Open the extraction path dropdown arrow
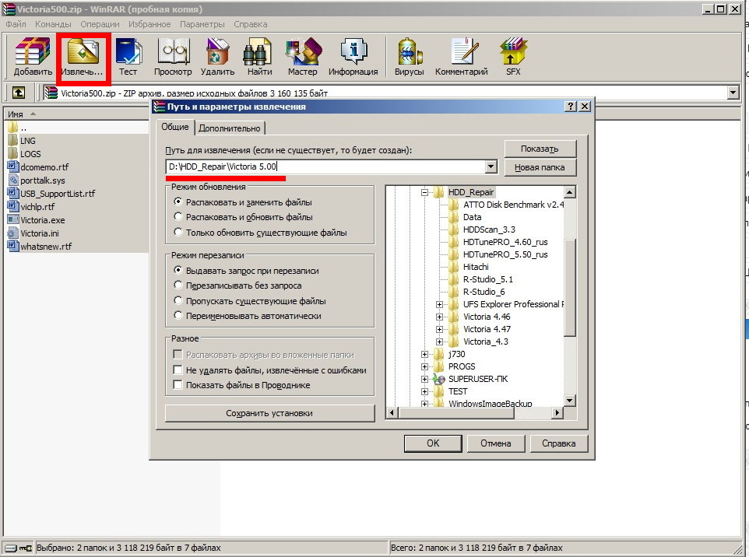This screenshot has width=749, height=557. (x=491, y=166)
